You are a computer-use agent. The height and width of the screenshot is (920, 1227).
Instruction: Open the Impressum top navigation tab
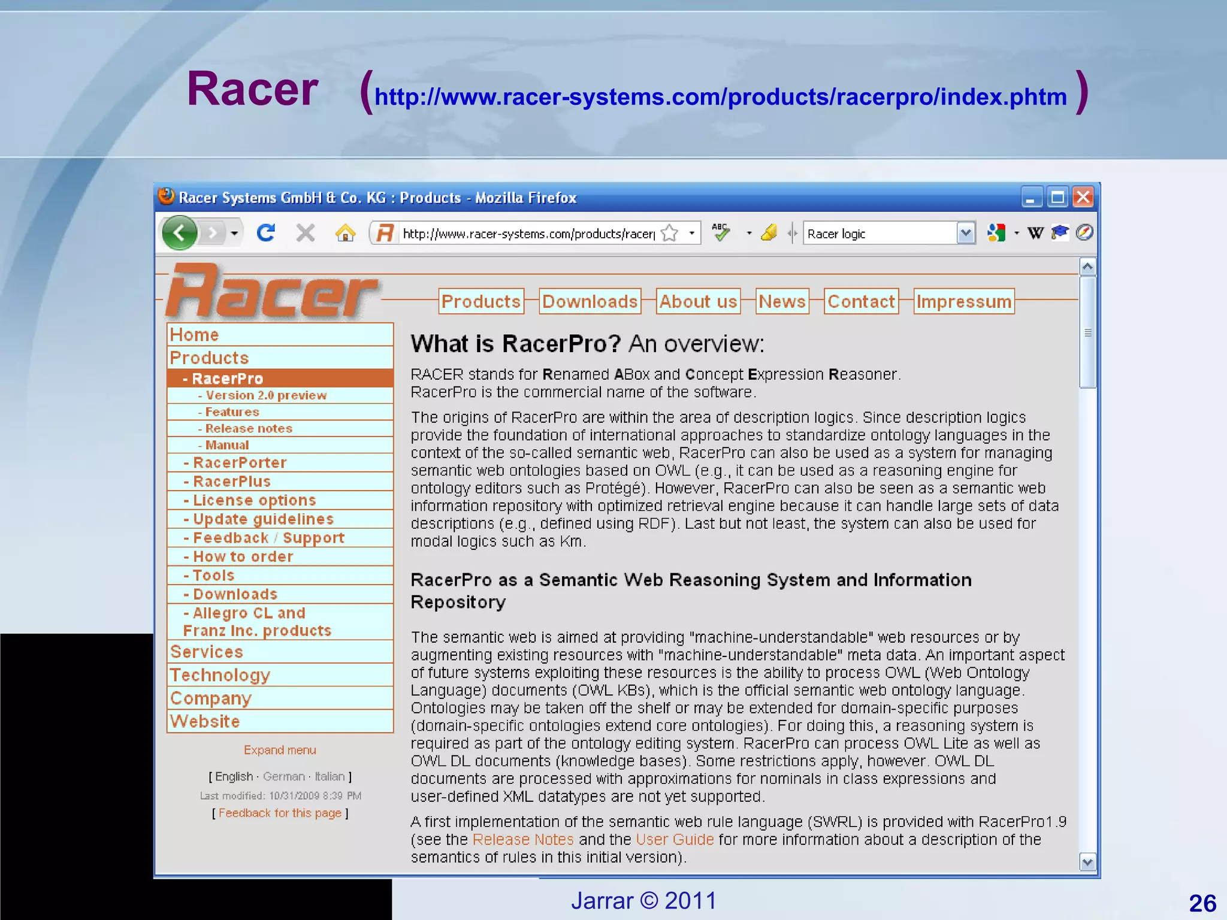(964, 301)
